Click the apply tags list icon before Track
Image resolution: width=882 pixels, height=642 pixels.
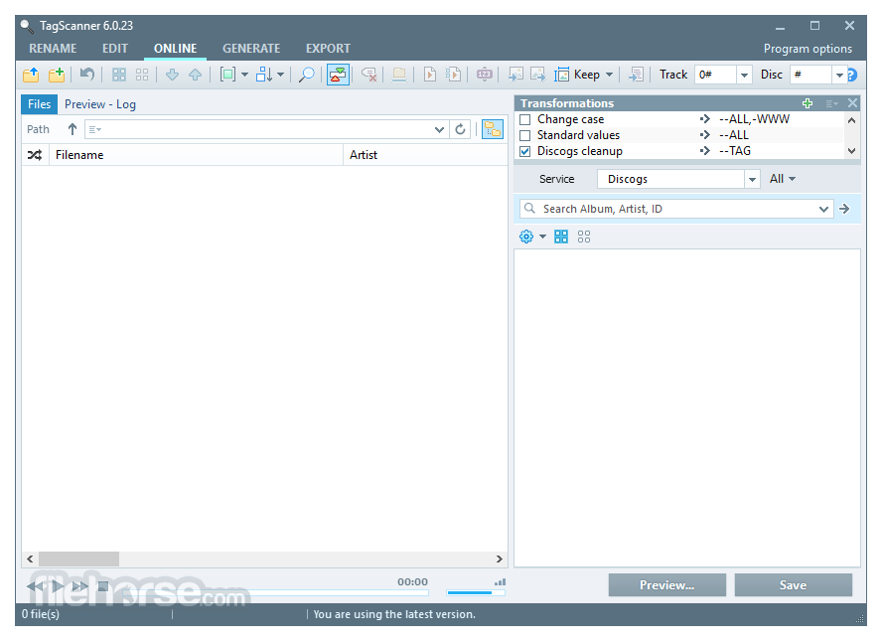pos(637,75)
